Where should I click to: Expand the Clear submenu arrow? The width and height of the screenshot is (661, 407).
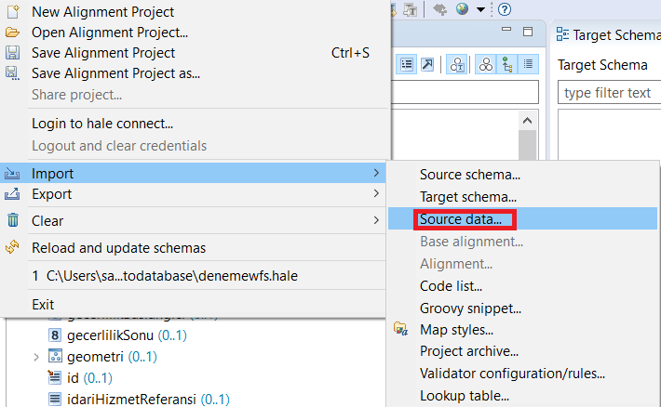[x=376, y=220]
